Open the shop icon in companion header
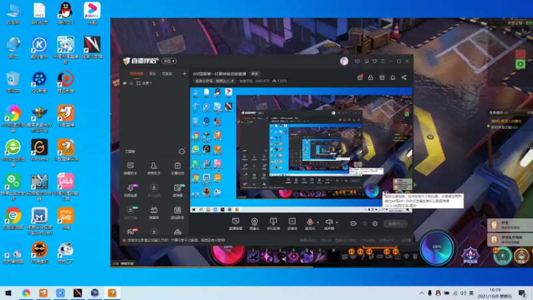This screenshot has width=533, height=300. [382, 77]
